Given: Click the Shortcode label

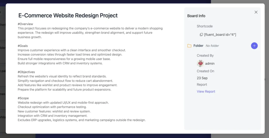Looking at the screenshot, I should click(205, 26).
